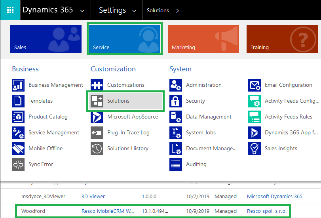The image size is (321, 218).
Task: Open the Customizations puzzle icon
Action: tap(97, 85)
